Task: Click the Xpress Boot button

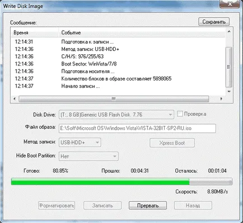Action: point(172,143)
